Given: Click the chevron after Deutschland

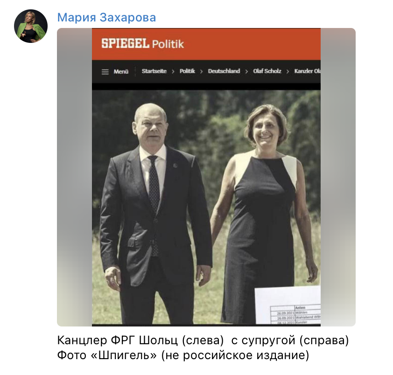Looking at the screenshot, I should point(246,72).
